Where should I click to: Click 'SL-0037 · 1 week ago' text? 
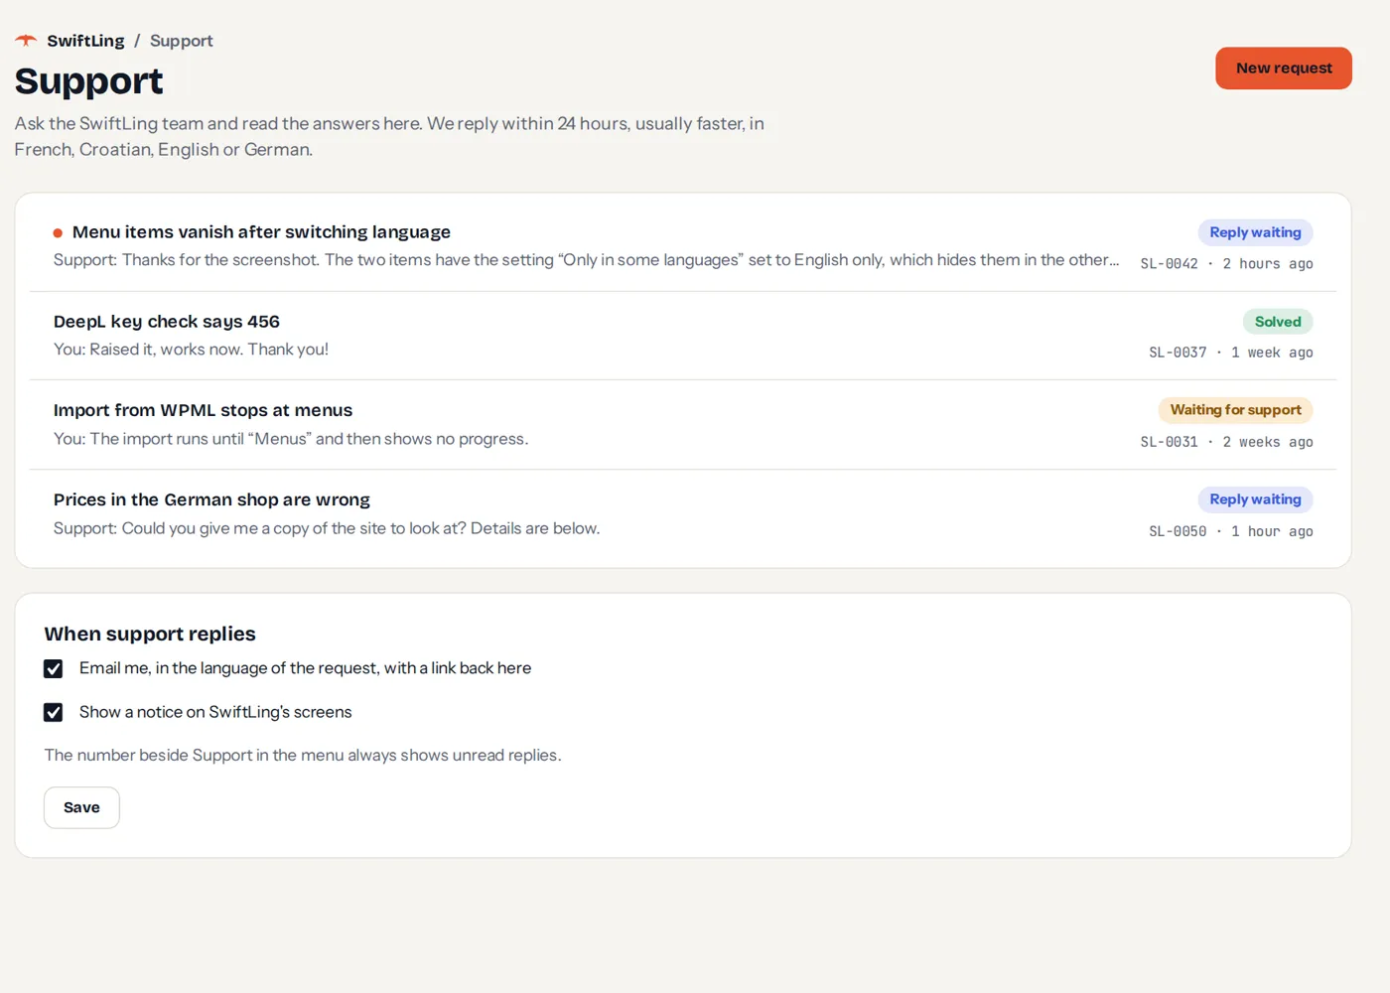click(x=1231, y=353)
